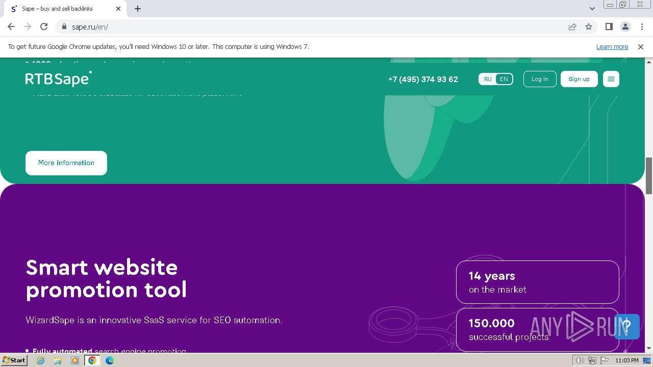
Task: Click the 11:03 PM clock
Action: click(x=626, y=360)
